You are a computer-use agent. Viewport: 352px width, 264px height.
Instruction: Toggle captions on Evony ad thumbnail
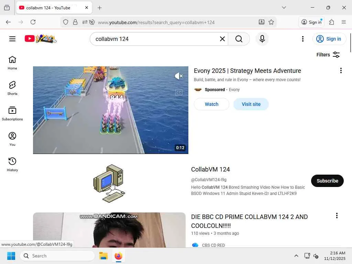pyautogui.click(x=179, y=92)
